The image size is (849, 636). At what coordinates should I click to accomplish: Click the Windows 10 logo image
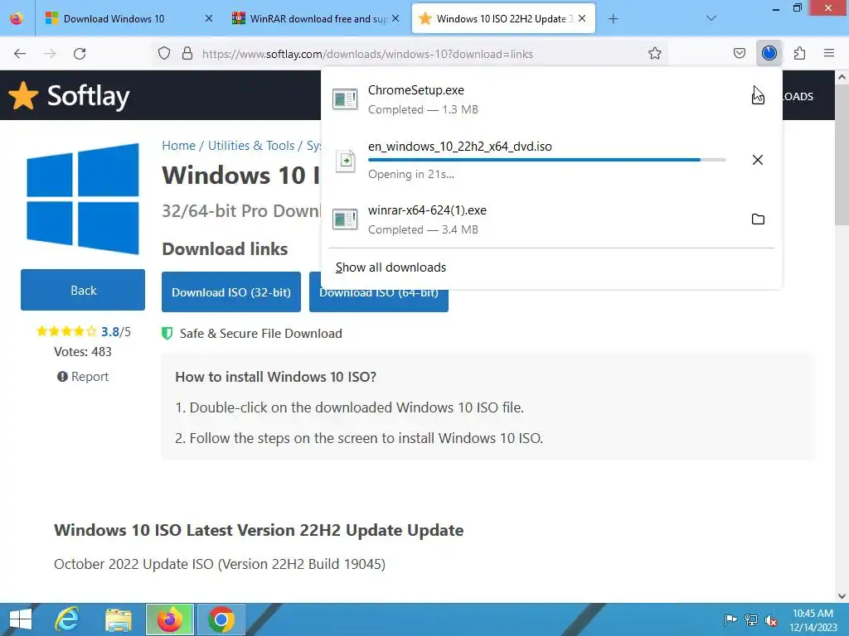click(x=83, y=199)
